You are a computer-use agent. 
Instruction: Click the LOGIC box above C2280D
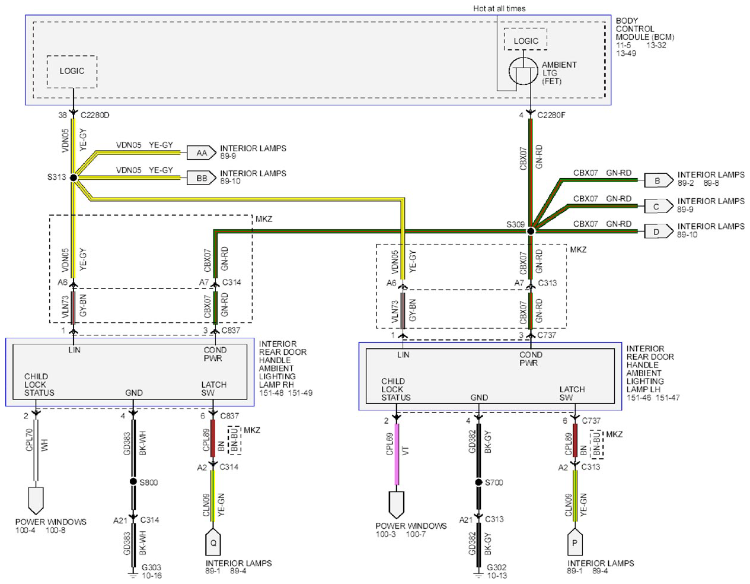tap(72, 72)
